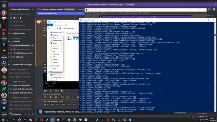The width and height of the screenshot is (217, 122).
Task: Open Discord Home via the Discord logo
Action: tap(4, 6)
